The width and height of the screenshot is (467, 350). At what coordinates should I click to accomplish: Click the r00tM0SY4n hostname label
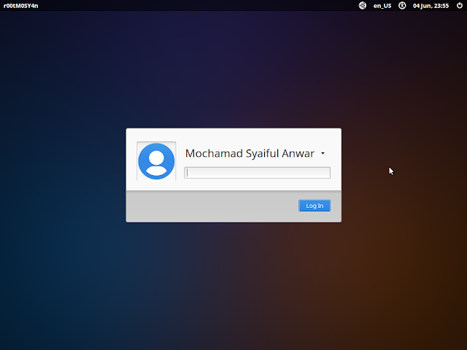21,6
